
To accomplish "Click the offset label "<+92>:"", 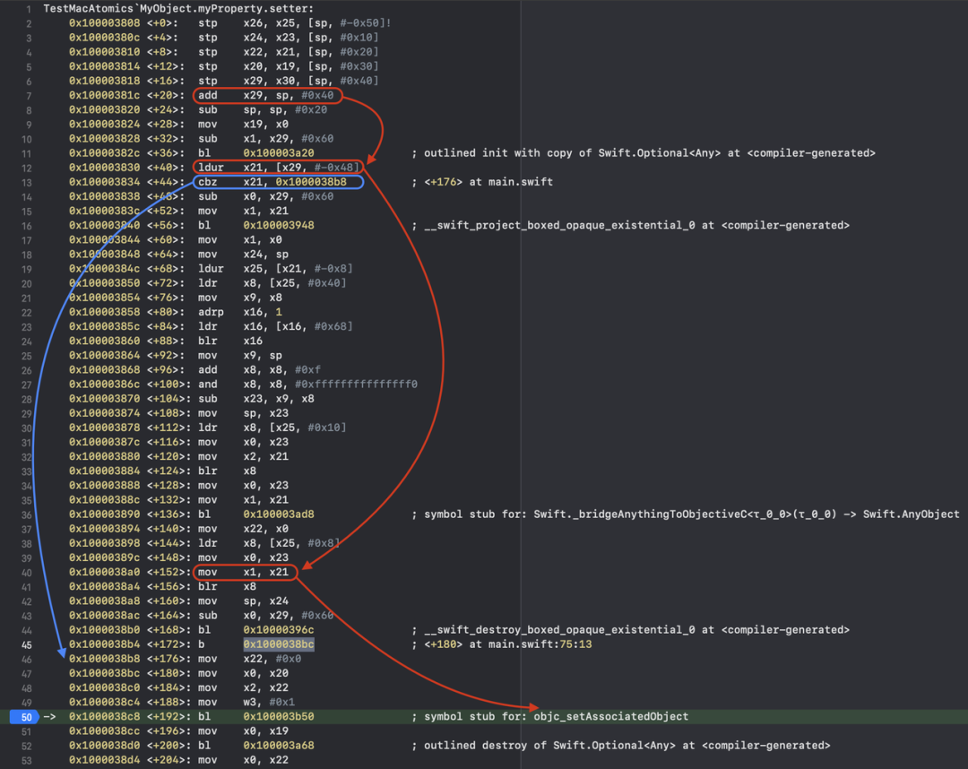I will [166, 356].
